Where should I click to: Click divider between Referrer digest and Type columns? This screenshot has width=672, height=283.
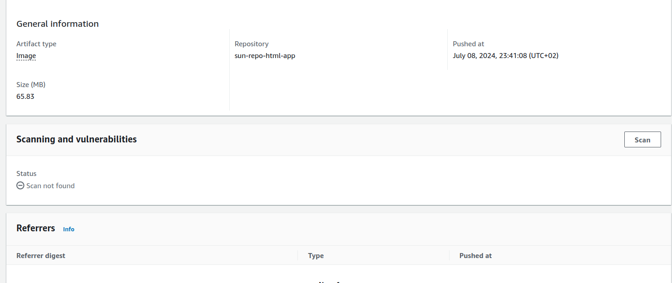click(x=298, y=256)
